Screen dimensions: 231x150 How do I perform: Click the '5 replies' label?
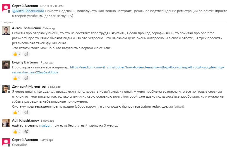pos(7,22)
